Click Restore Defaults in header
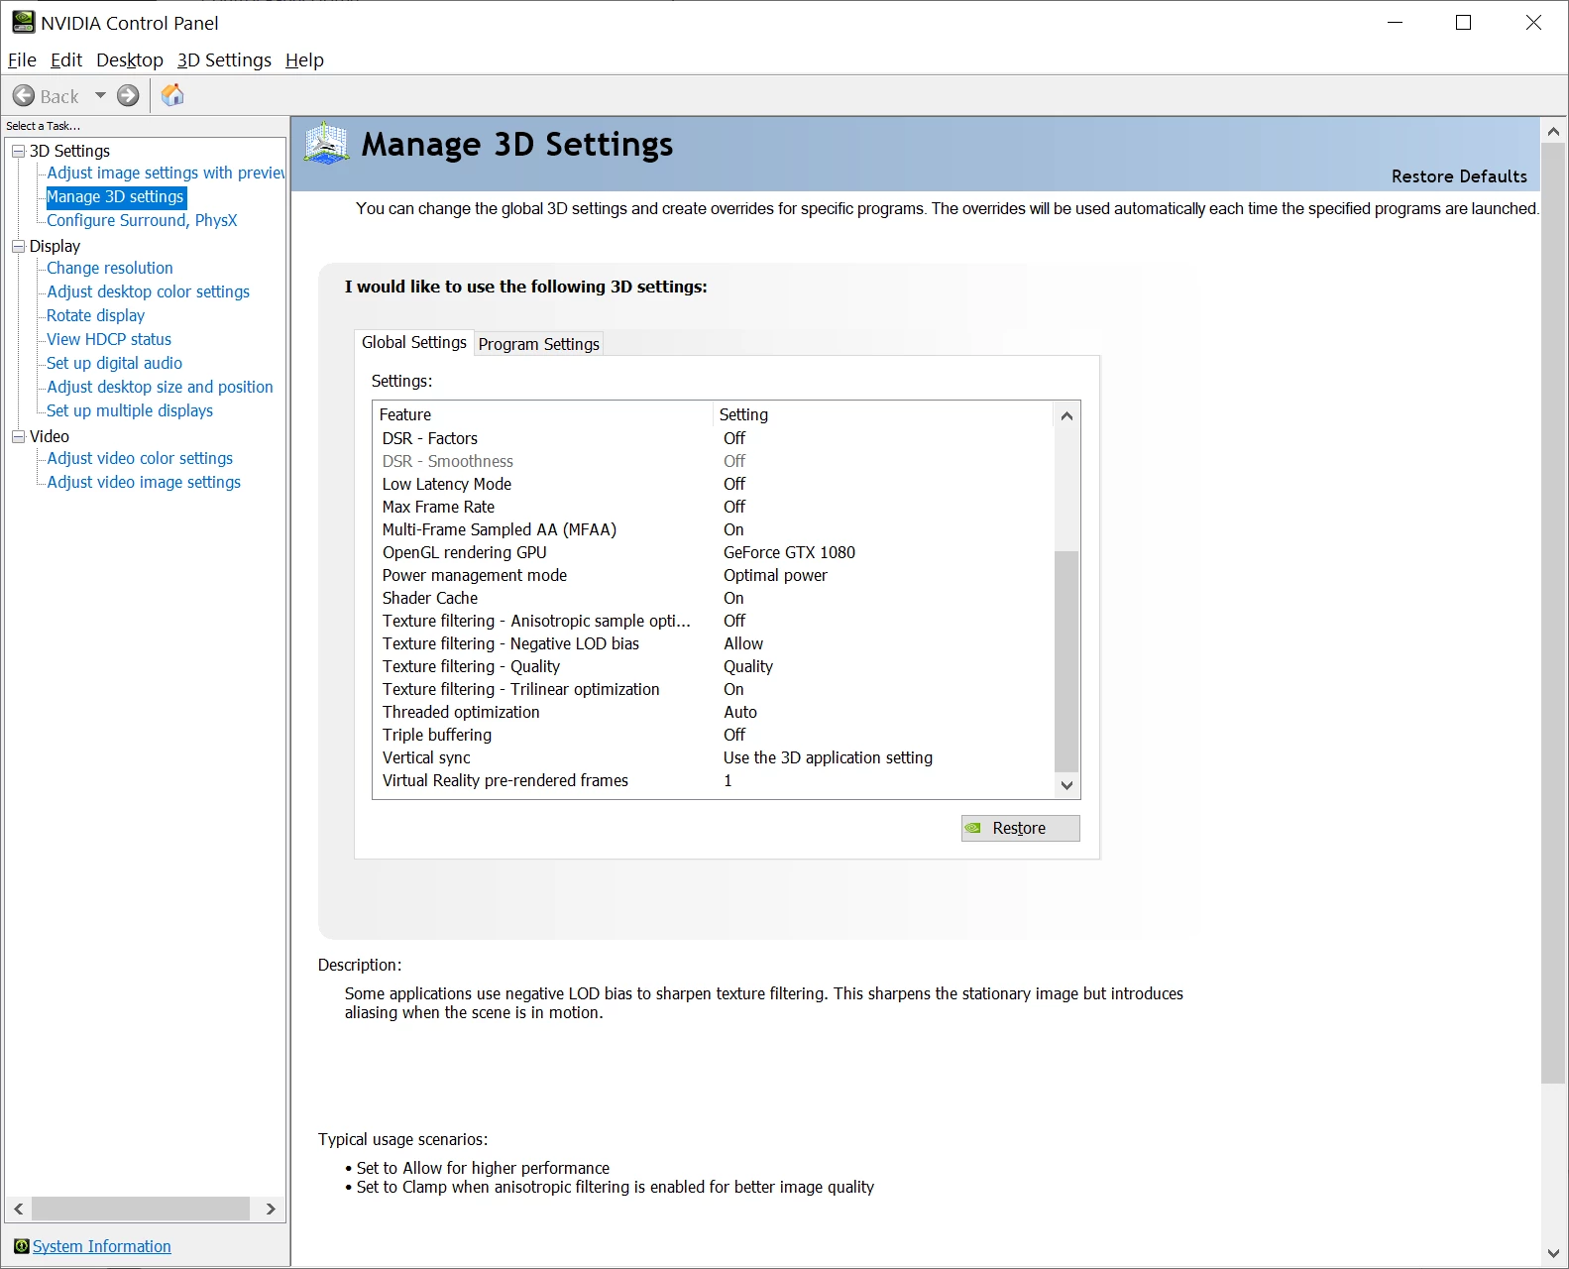This screenshot has width=1569, height=1269. pos(1459,176)
